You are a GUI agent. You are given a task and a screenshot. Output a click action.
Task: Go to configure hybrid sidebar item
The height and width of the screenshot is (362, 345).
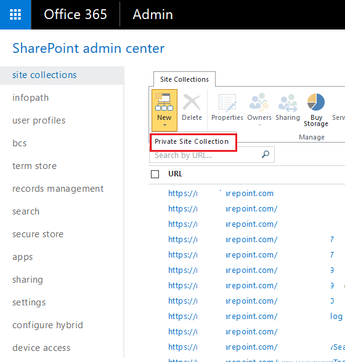point(47,325)
